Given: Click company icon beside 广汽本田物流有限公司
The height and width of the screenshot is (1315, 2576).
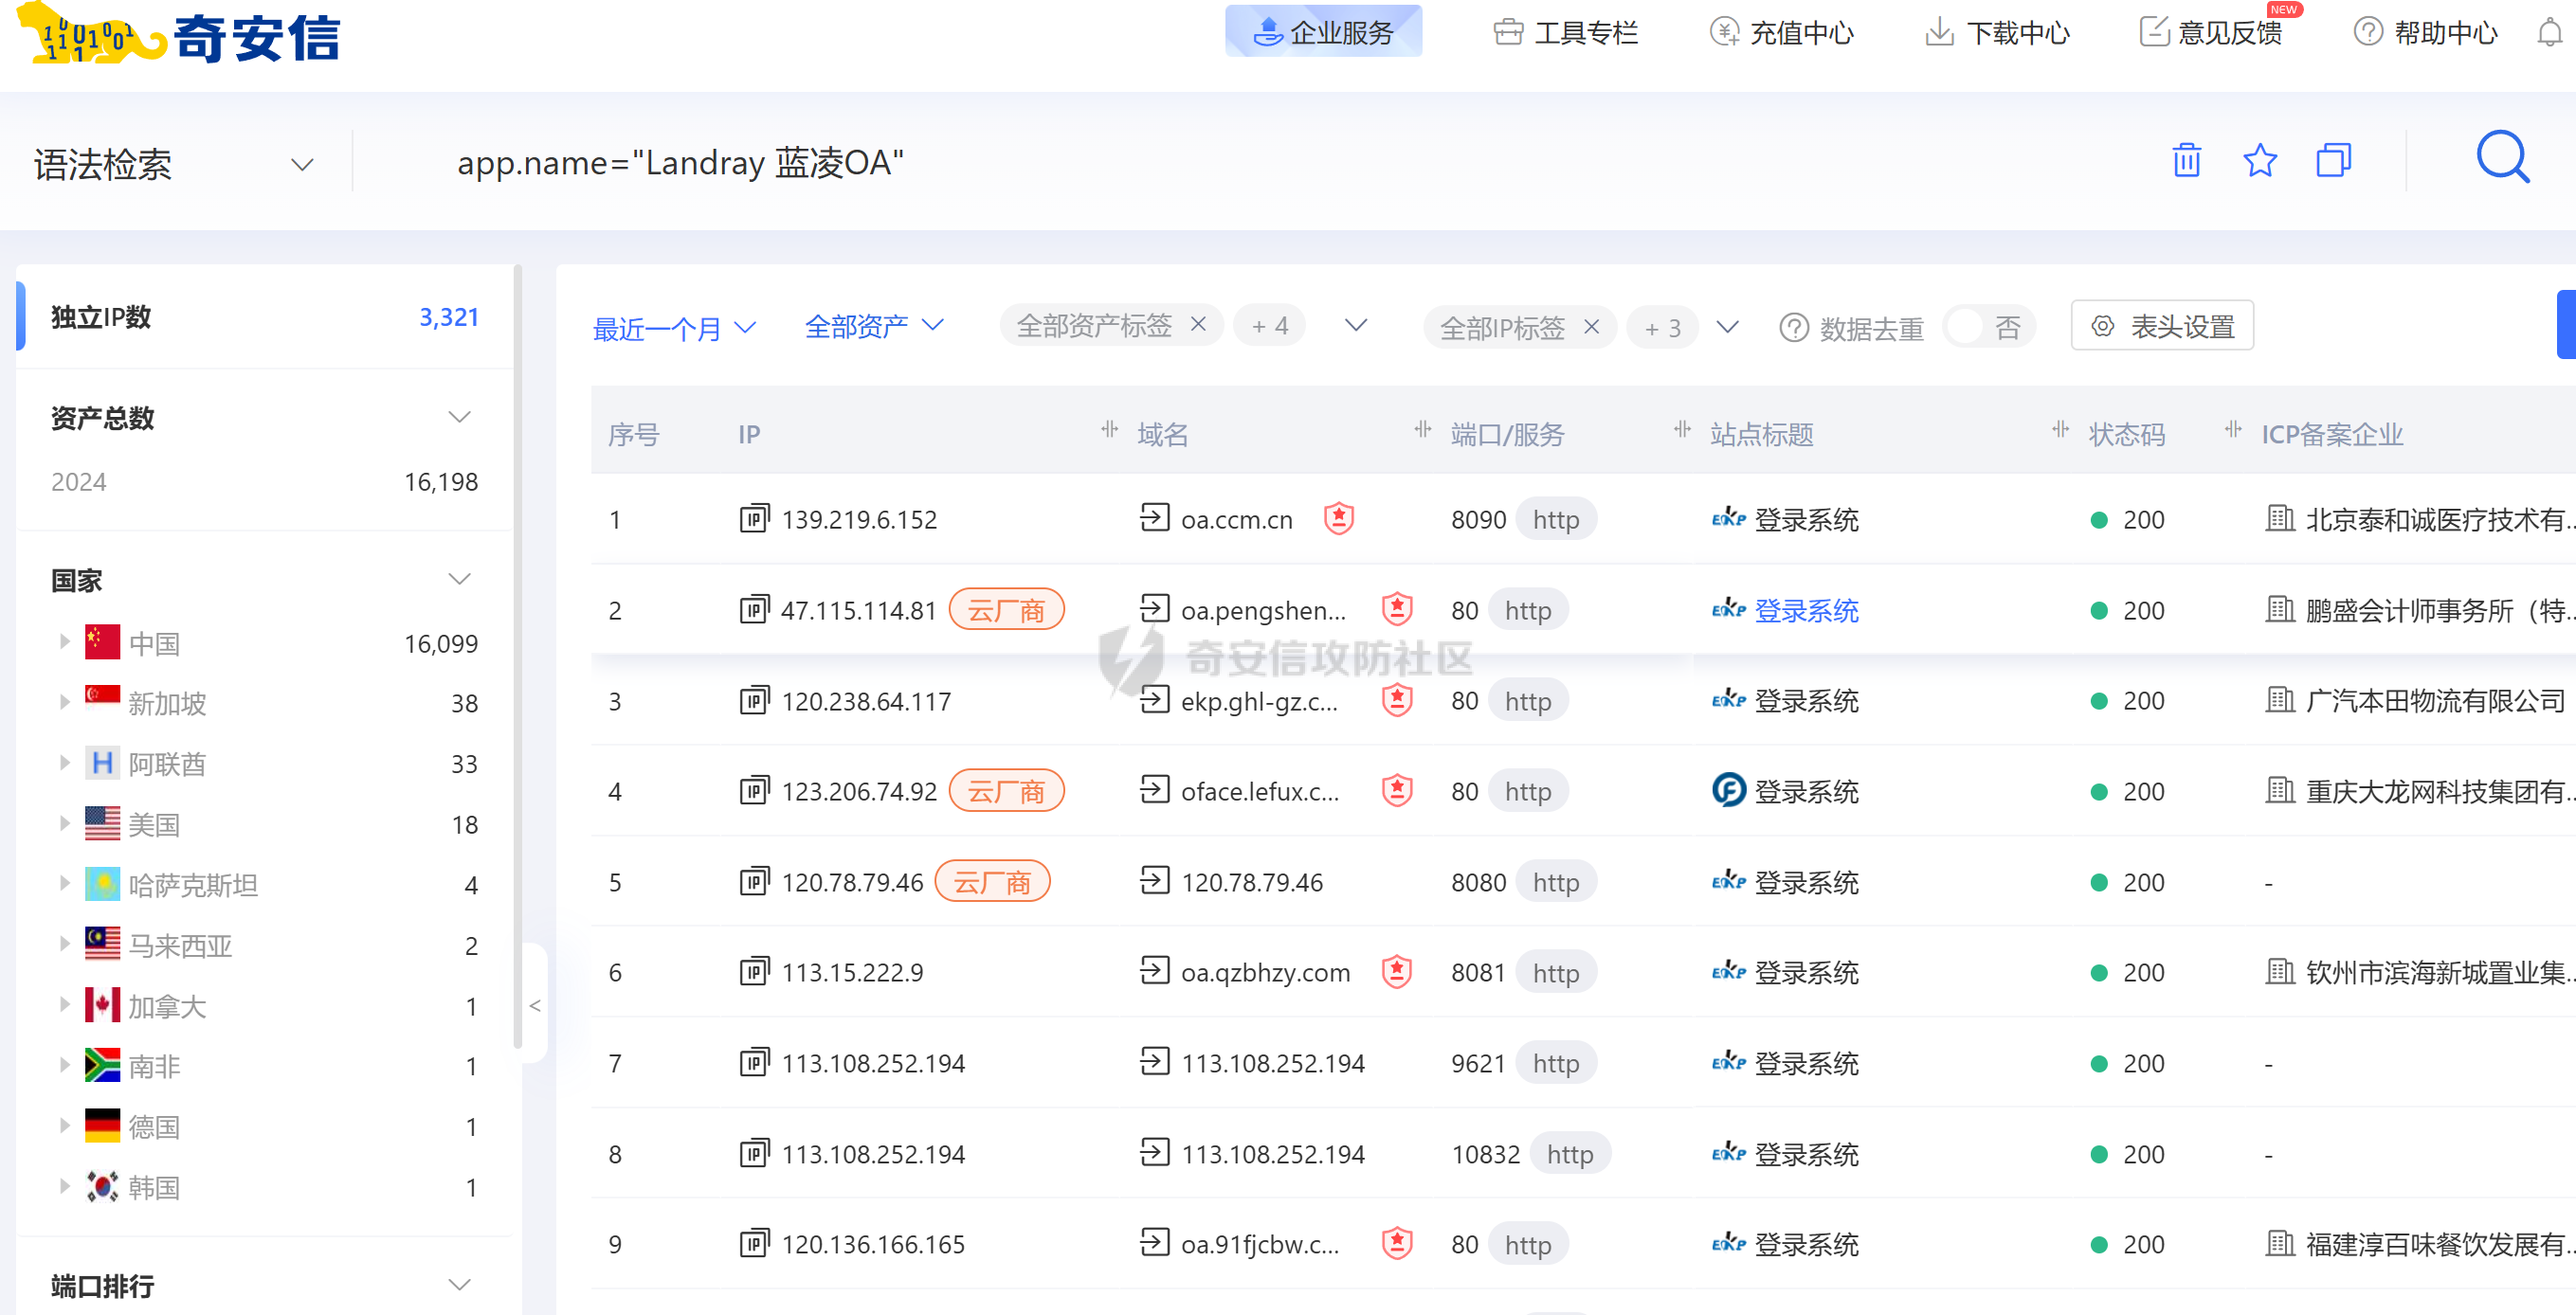Looking at the screenshot, I should pos(2279,700).
